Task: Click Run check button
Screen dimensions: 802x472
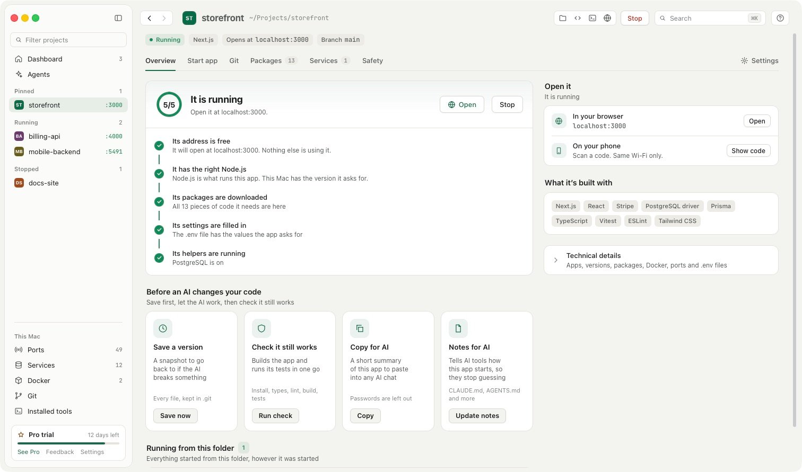Action: pyautogui.click(x=275, y=416)
